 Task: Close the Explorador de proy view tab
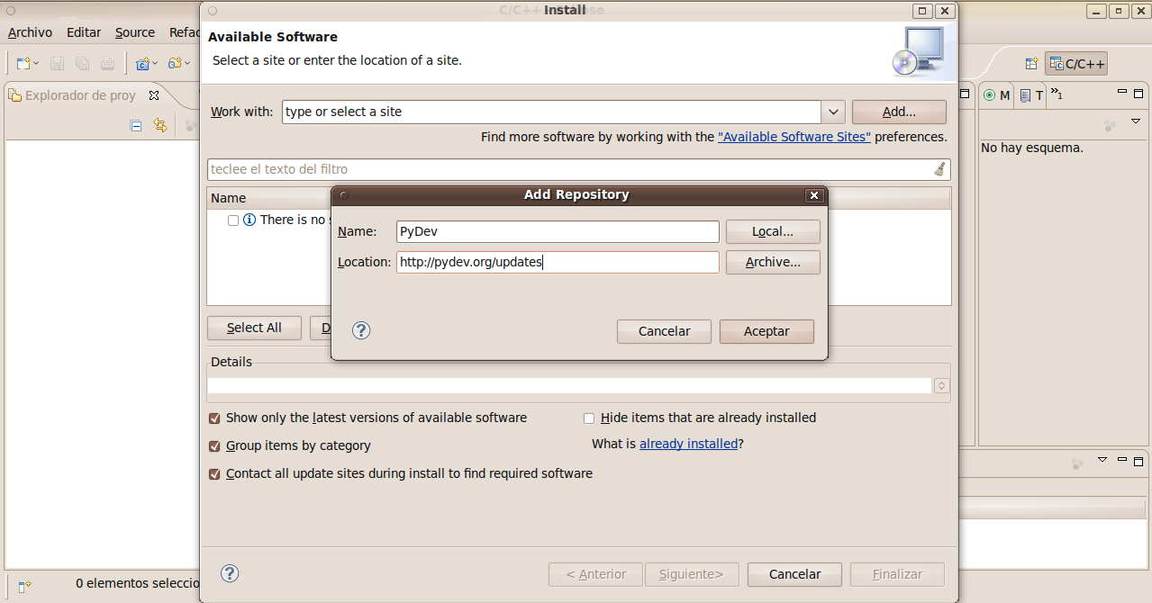[153, 94]
